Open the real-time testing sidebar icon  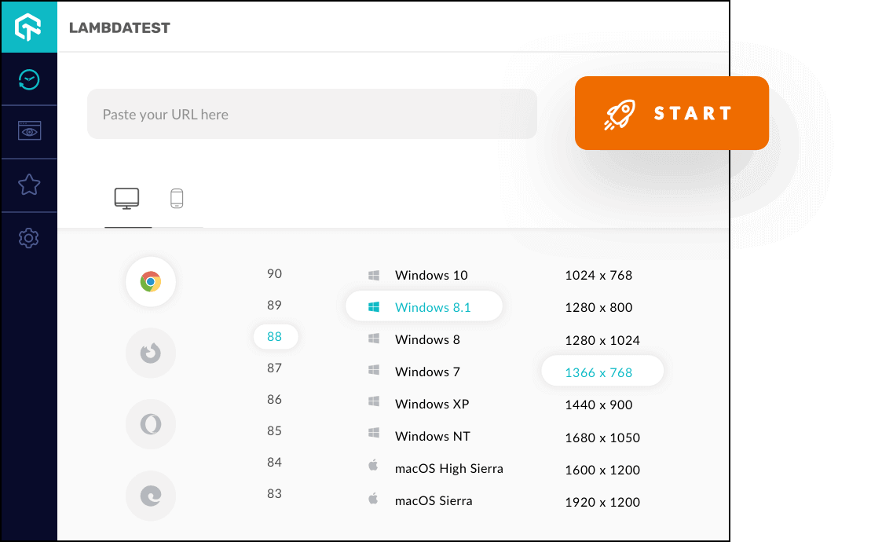[29, 79]
